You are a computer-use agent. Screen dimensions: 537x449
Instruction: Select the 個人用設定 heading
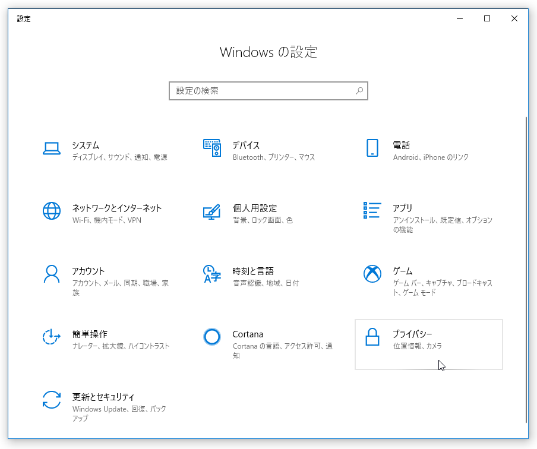[254, 208]
